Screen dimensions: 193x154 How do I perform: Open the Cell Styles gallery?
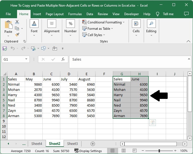94,35
